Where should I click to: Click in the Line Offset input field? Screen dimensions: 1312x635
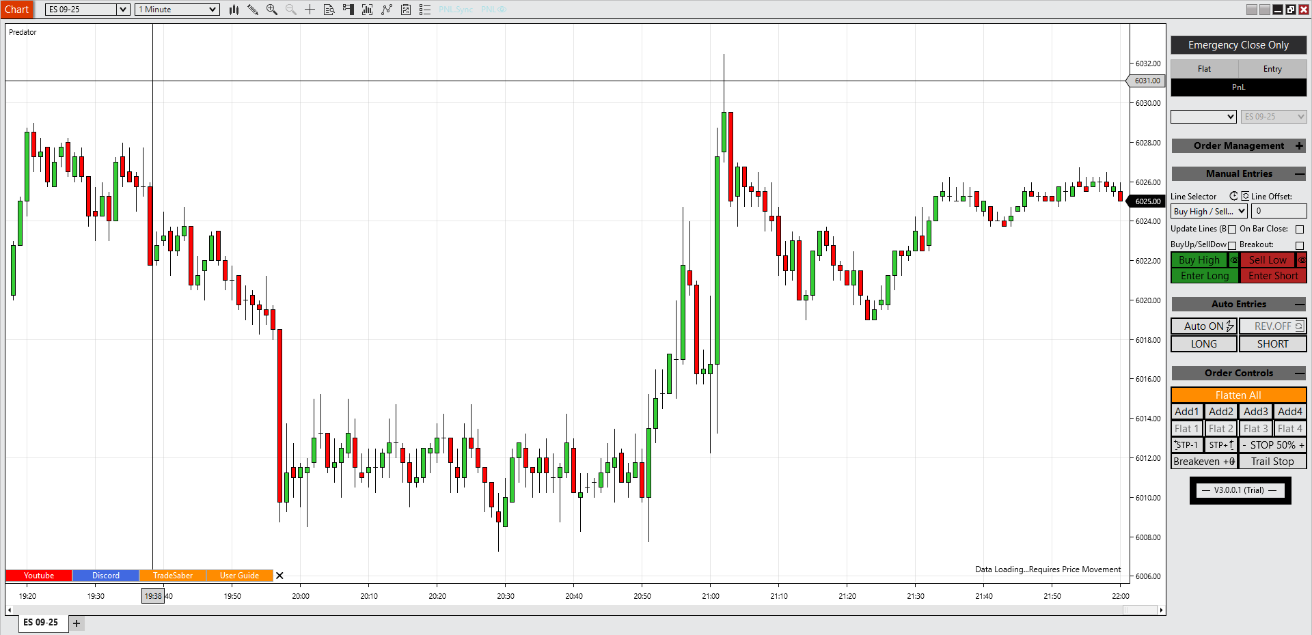click(1279, 212)
